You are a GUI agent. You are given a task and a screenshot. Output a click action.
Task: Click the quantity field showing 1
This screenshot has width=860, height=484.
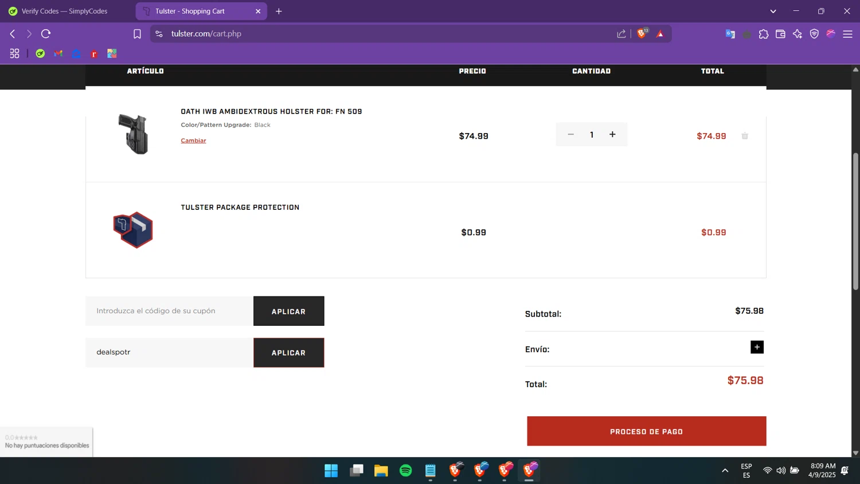point(592,135)
